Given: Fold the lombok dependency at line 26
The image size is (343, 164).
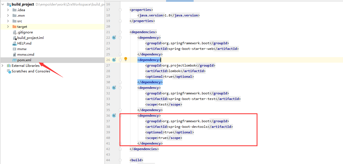Looking at the screenshot, I should point(120,60).
